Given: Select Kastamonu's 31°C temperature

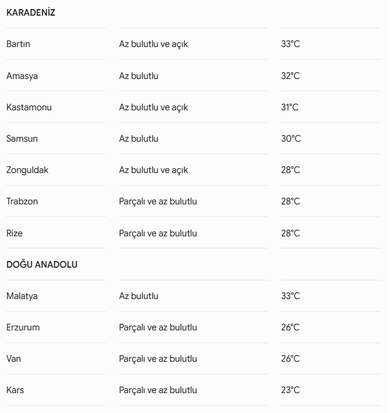Looking at the screenshot, I should tap(290, 107).
